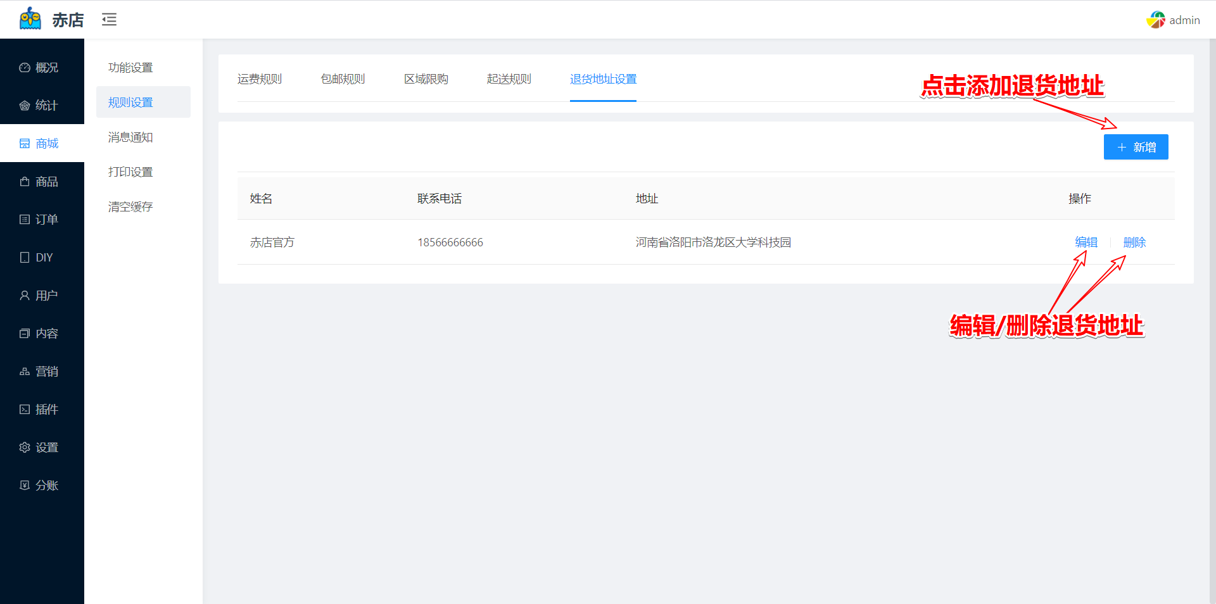Click the DIY page icon
This screenshot has height=604, width=1216.
pyautogui.click(x=25, y=258)
